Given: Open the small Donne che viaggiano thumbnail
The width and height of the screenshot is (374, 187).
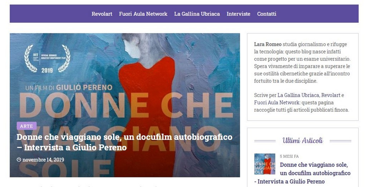Looking at the screenshot, I should click(265, 164).
